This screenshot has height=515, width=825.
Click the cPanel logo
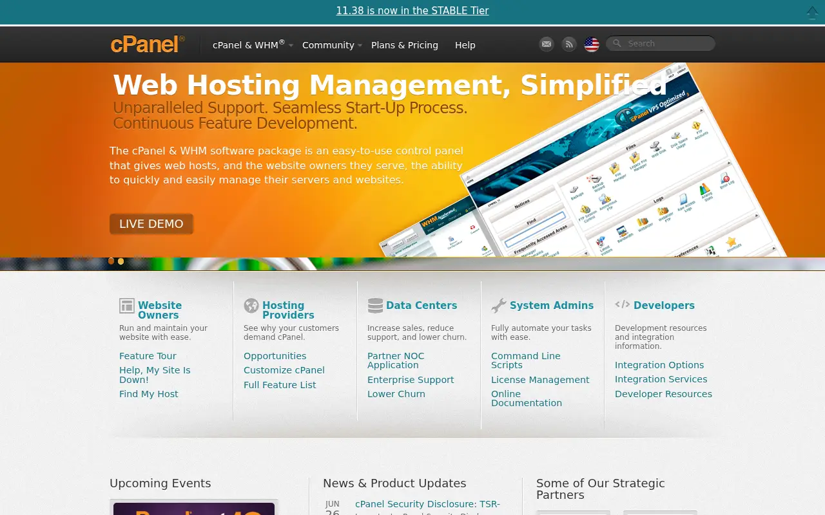[148, 44]
